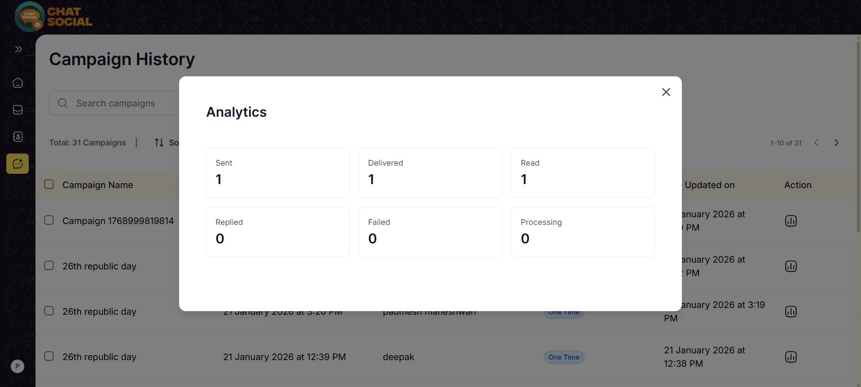The width and height of the screenshot is (861, 387).
Task: Go to previous page of campaigns
Action: [817, 142]
